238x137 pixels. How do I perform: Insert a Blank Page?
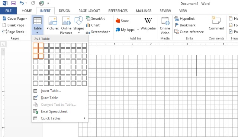pos(13,25)
